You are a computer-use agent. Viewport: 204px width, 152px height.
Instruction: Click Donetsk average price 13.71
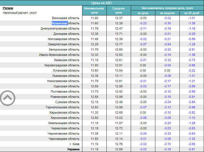point(118,34)
